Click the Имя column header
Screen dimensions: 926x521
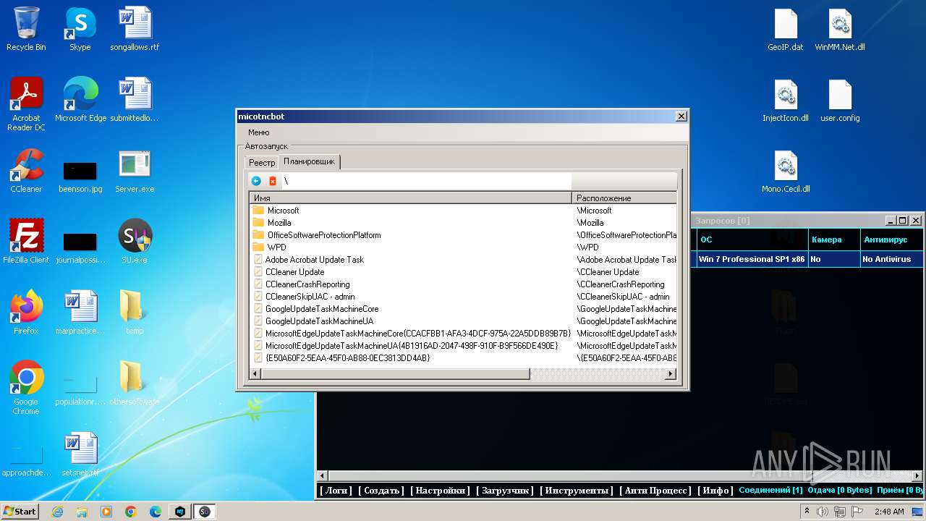coord(411,198)
